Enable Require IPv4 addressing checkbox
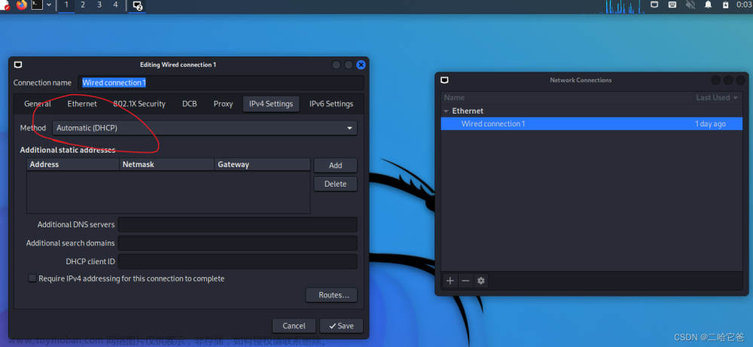The height and width of the screenshot is (347, 753). point(32,279)
